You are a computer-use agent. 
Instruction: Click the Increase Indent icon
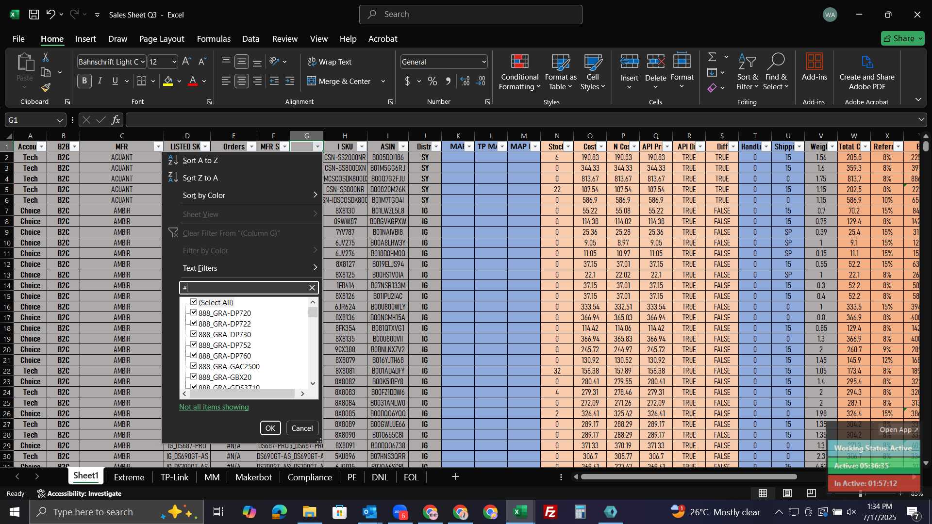(x=290, y=81)
